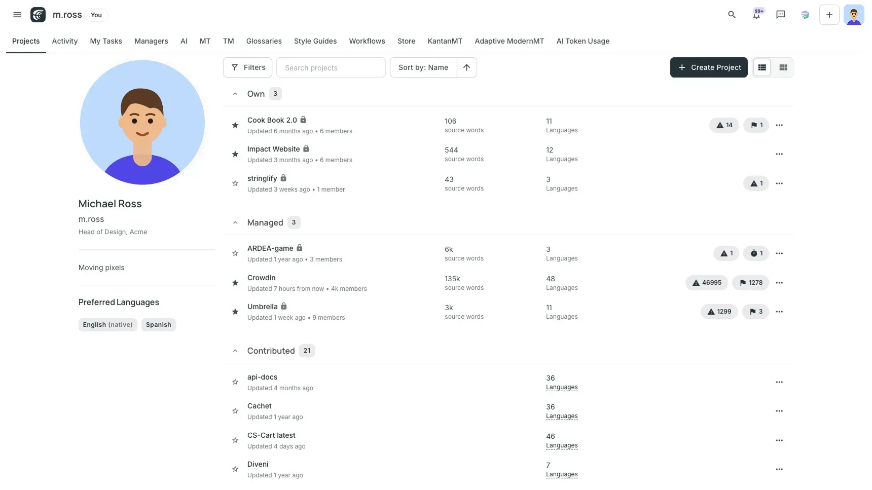Open the Crowdin project link
This screenshot has width=872, height=490.
coord(262,278)
